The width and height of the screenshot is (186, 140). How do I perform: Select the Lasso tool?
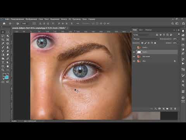[x=3, y=36]
